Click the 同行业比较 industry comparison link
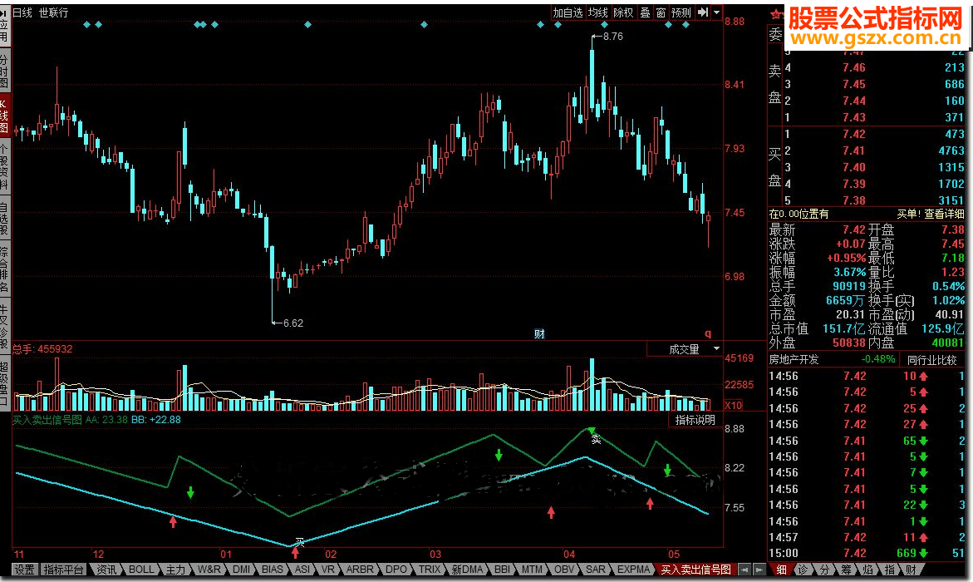The height and width of the screenshot is (582, 973). [931, 360]
